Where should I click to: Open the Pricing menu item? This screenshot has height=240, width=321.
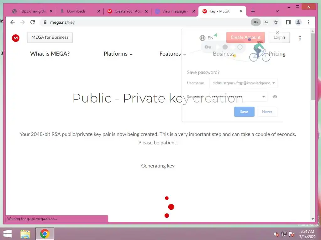[x=277, y=54]
